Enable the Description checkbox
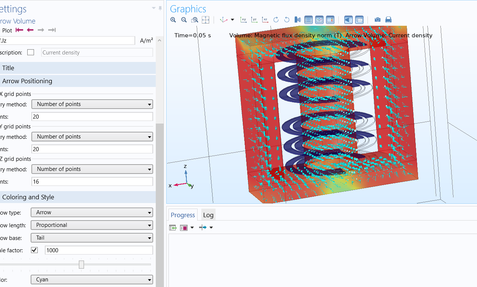477x287 pixels. tap(31, 52)
